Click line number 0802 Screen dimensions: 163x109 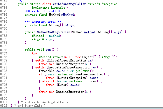(x=4, y=106)
